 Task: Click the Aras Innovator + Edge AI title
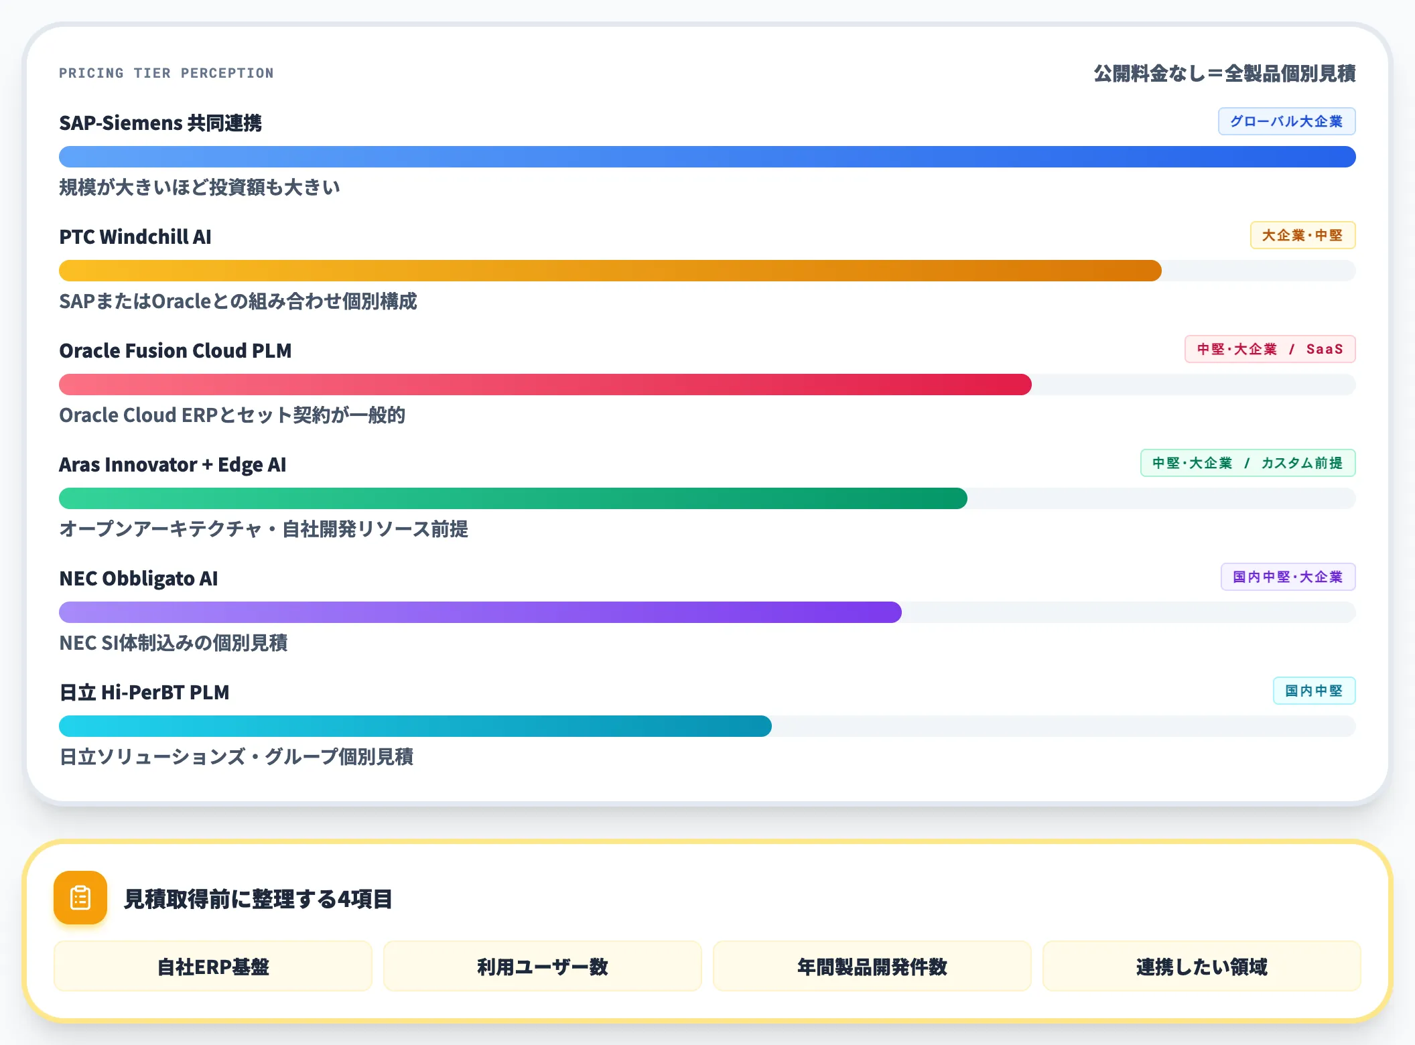click(173, 465)
